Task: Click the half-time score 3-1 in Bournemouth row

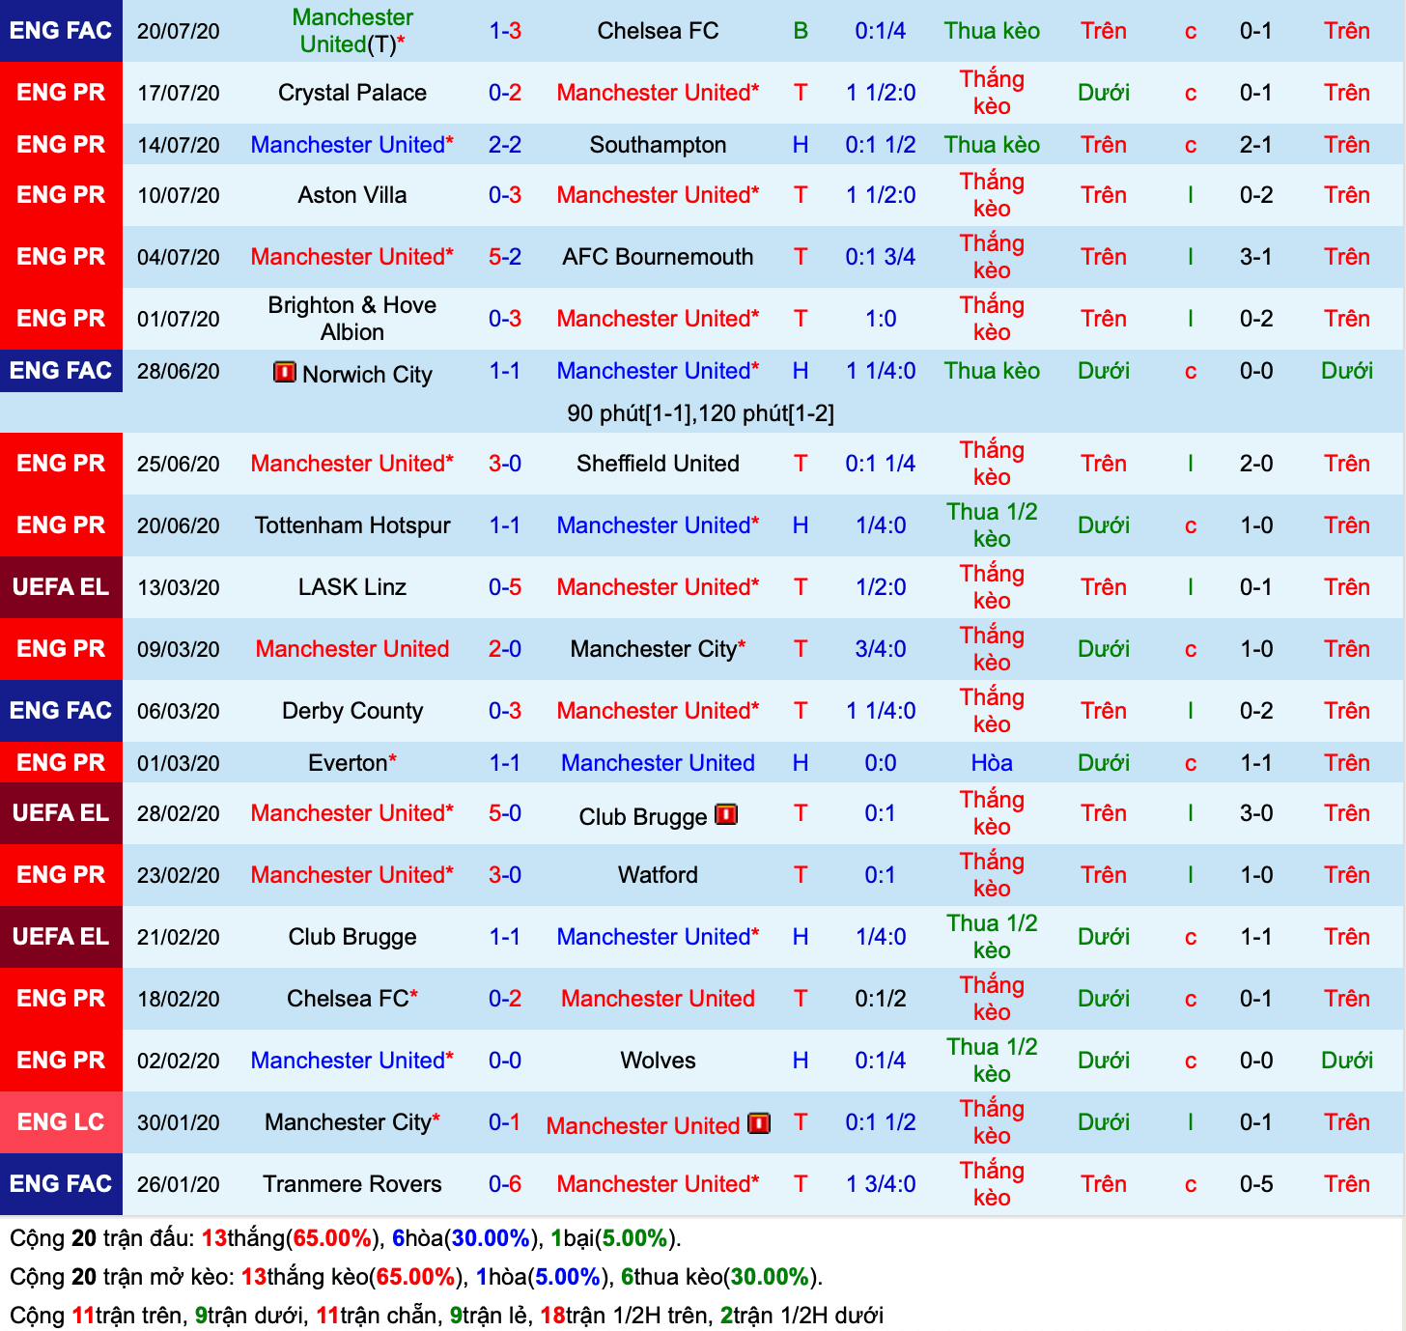Action: click(x=1256, y=257)
